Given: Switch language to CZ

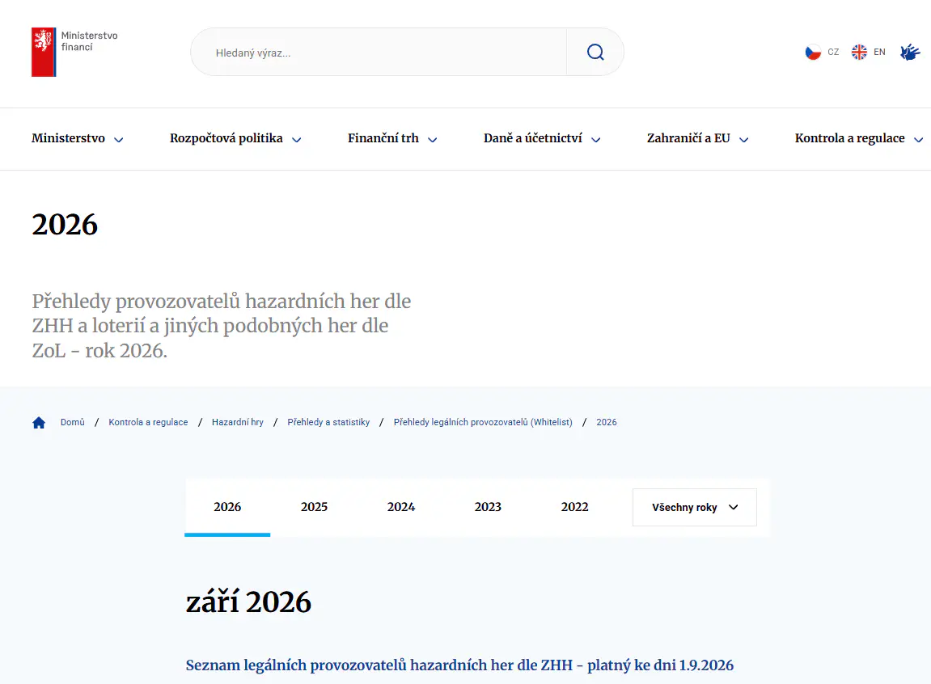Looking at the screenshot, I should click(833, 53).
